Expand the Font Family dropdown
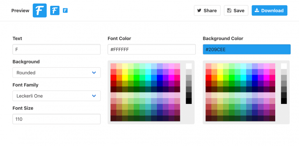The width and height of the screenshot is (299, 146). tap(56, 96)
